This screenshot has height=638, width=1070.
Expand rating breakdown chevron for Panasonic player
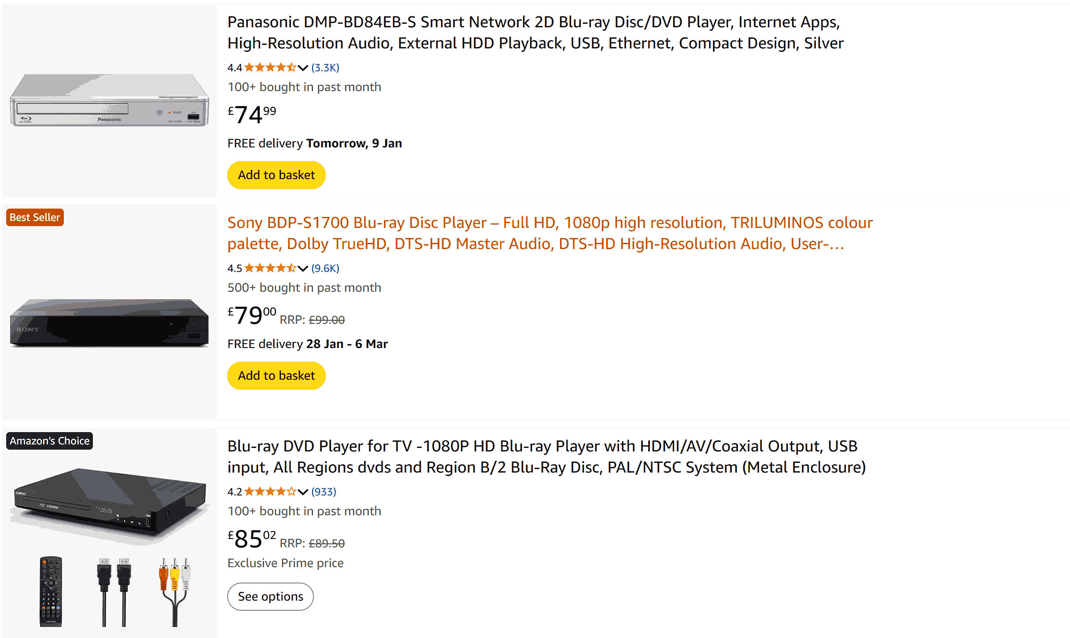pos(303,68)
